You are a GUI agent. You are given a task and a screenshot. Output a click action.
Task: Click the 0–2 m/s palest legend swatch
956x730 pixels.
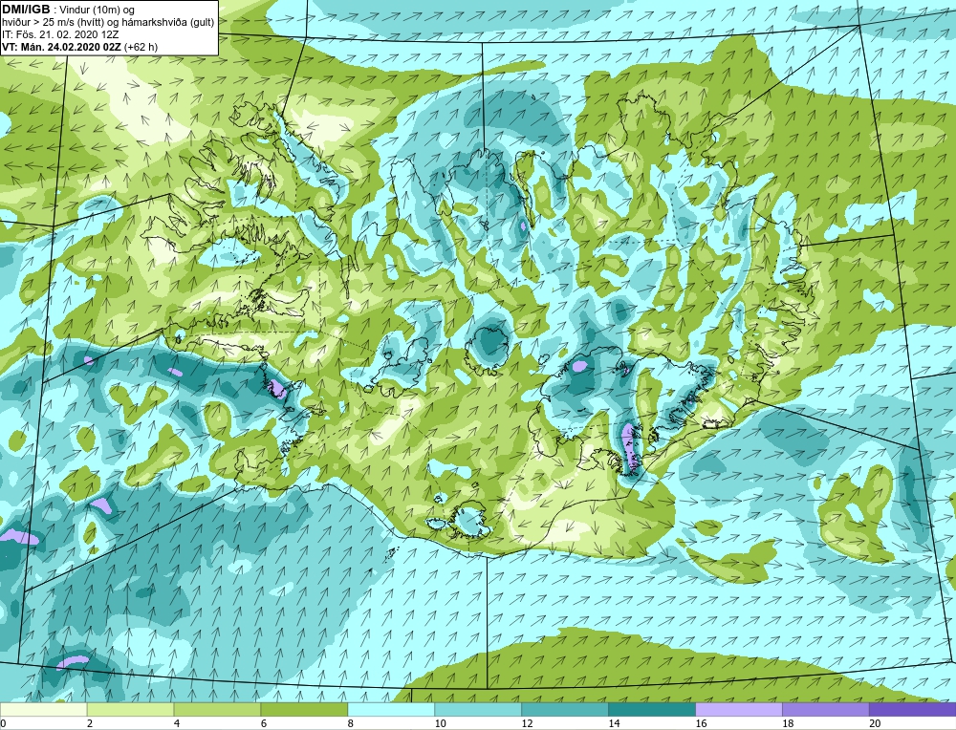coord(44,709)
